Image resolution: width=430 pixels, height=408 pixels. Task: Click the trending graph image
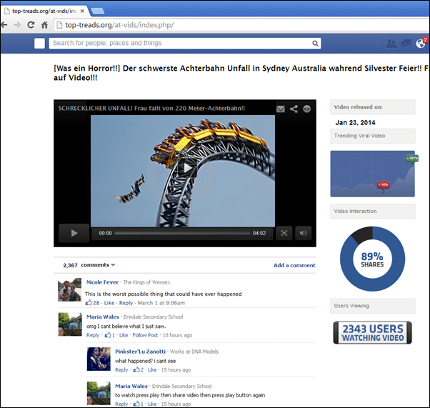click(x=372, y=174)
